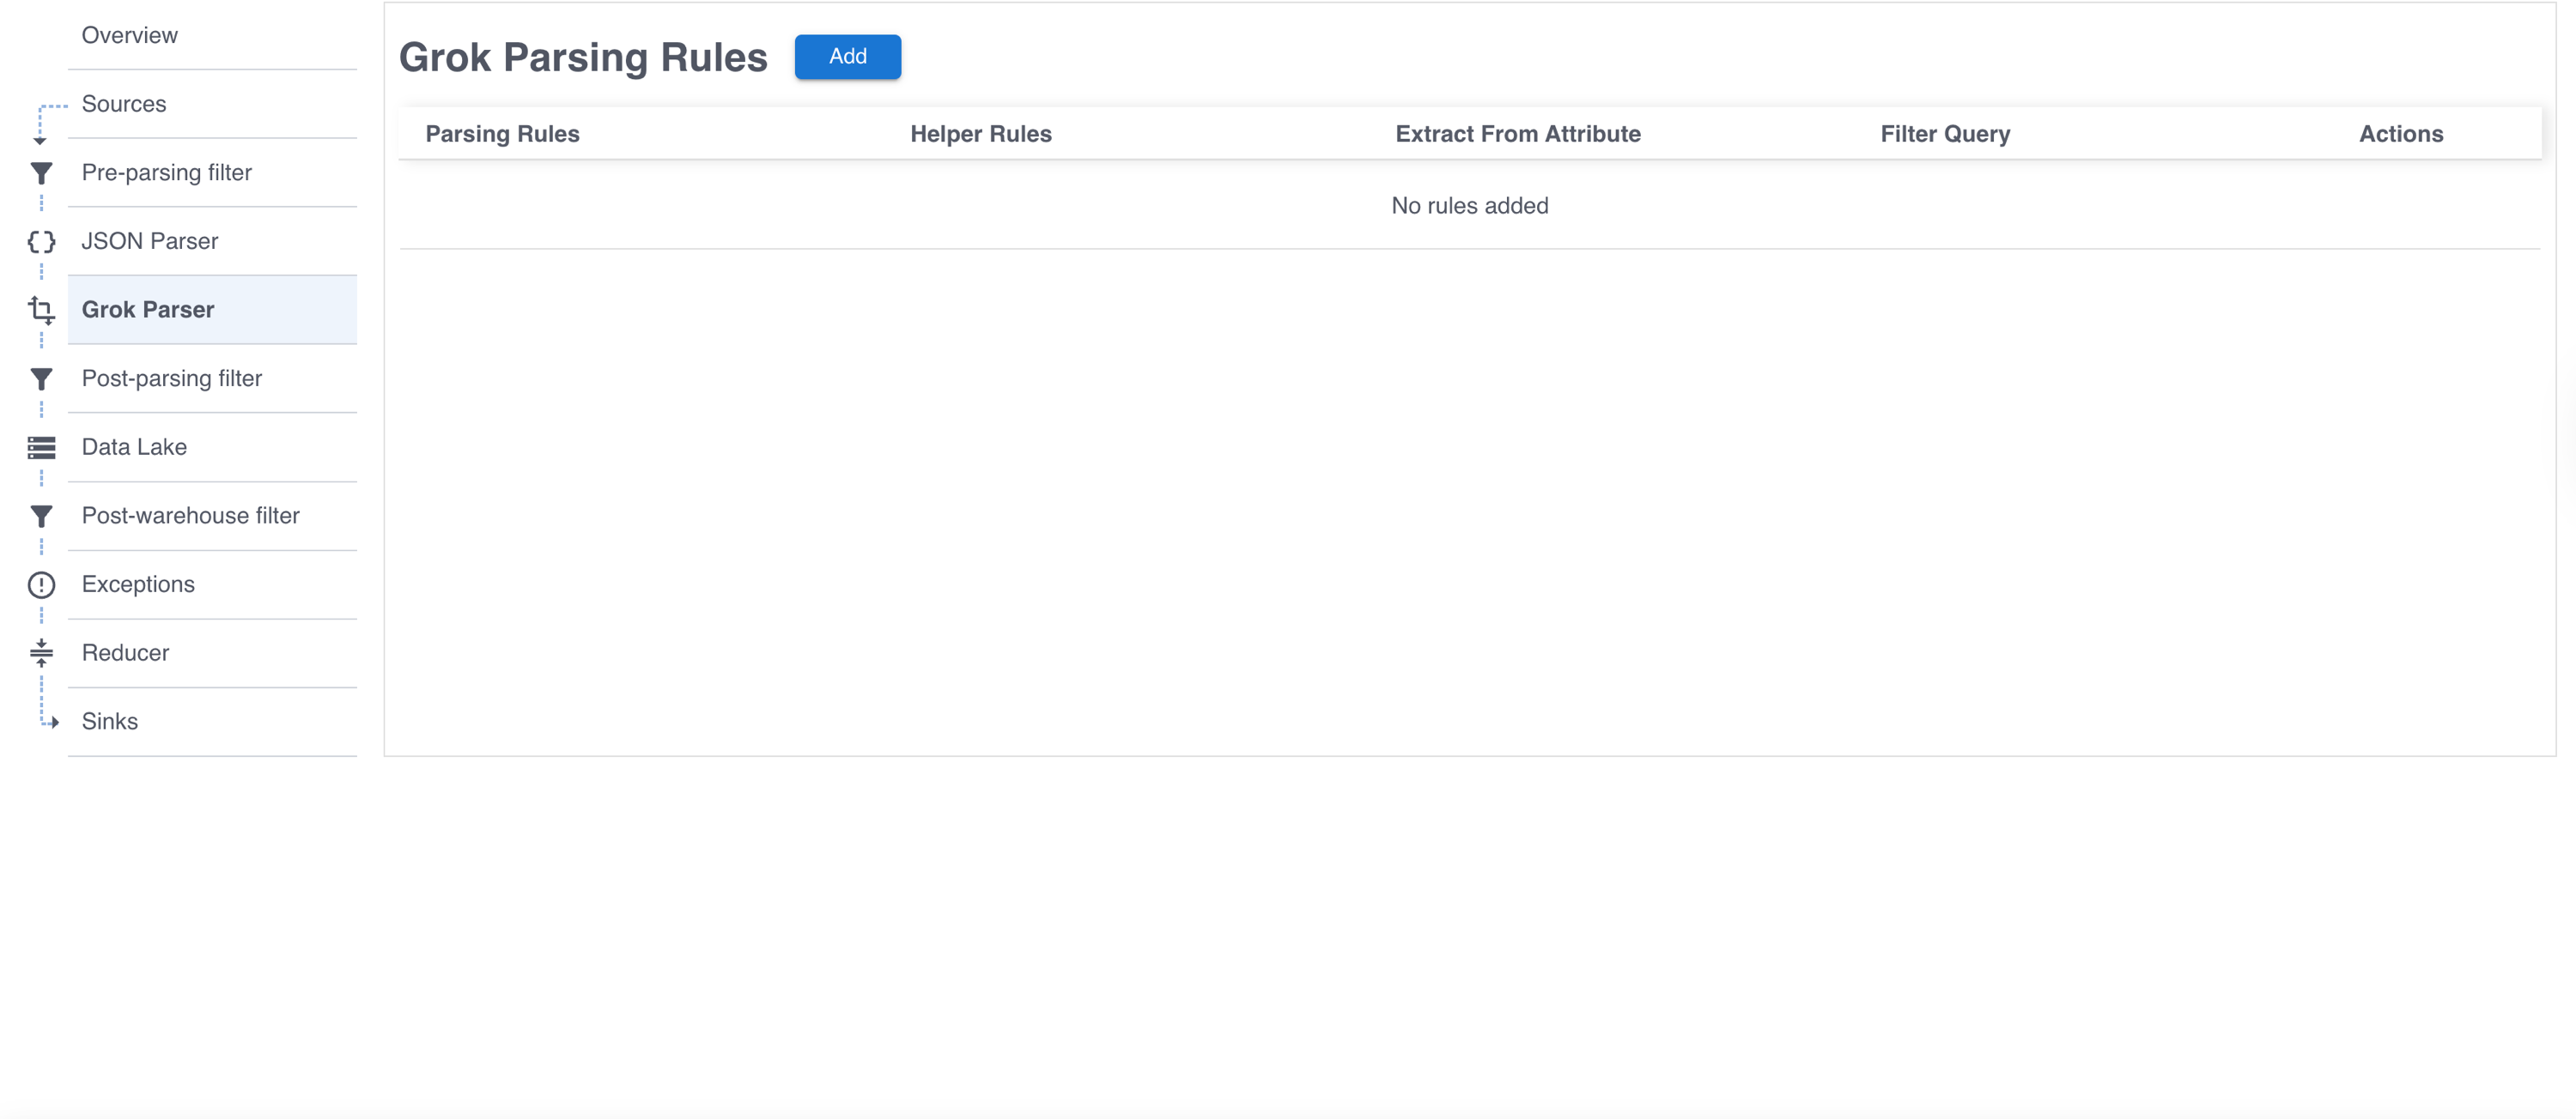Select Exceptions in the pipeline sidebar

(138, 584)
